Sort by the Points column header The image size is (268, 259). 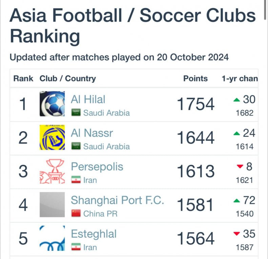coord(195,79)
